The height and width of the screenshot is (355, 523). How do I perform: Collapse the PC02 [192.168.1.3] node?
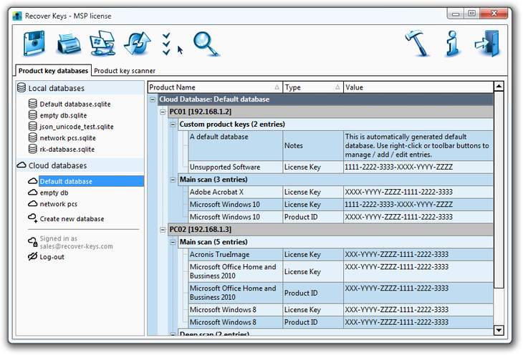point(163,230)
